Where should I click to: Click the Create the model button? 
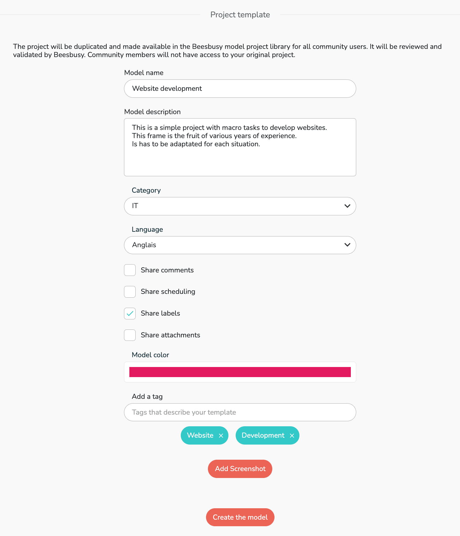coord(240,517)
